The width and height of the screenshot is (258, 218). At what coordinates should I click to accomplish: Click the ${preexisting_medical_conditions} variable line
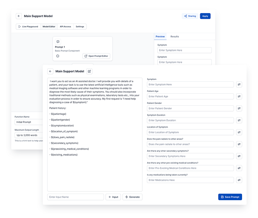coord(69,149)
